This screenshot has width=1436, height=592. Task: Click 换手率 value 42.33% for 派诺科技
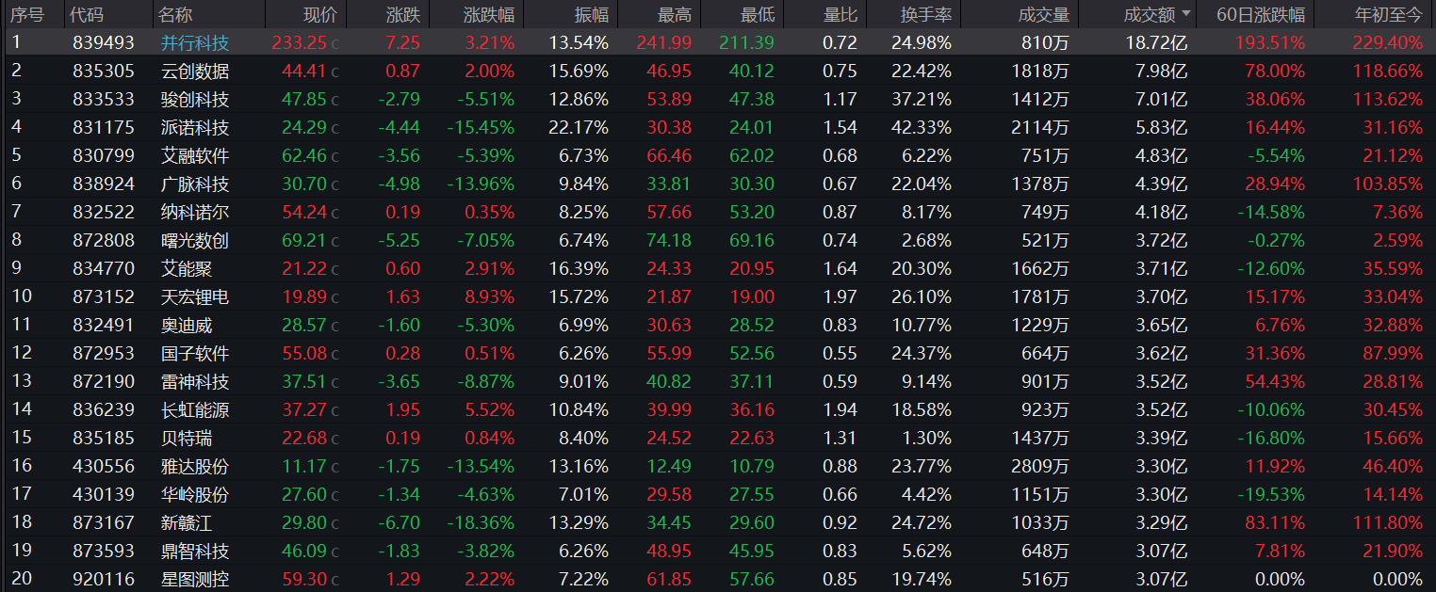pos(922,127)
